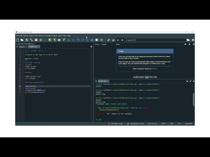
Task: Click the Help Object input field
Action: click(x=152, y=44)
